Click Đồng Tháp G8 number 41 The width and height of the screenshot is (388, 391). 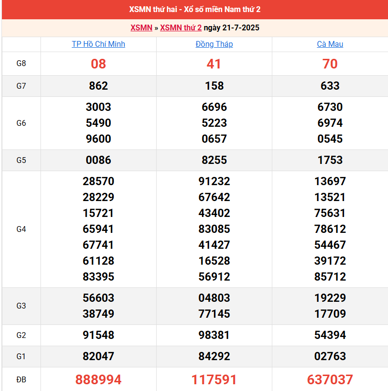[214, 64]
